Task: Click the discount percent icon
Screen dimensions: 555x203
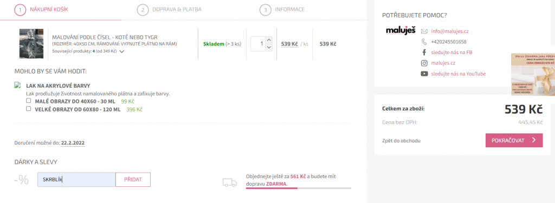Action: tap(22, 180)
